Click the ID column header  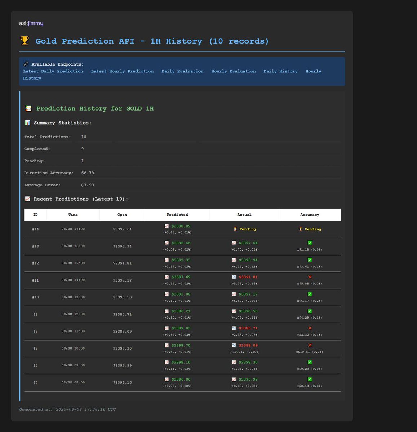[35, 215]
